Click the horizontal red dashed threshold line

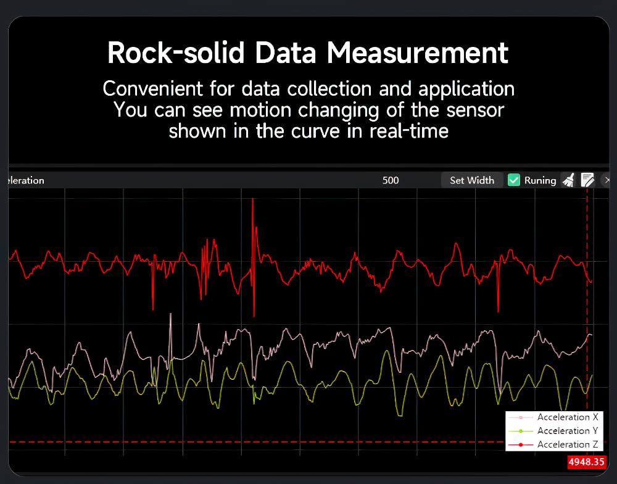pos(247,442)
